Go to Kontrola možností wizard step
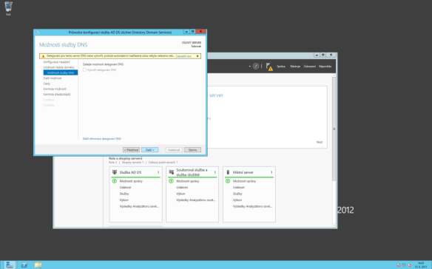The image size is (432, 269). click(x=55, y=89)
